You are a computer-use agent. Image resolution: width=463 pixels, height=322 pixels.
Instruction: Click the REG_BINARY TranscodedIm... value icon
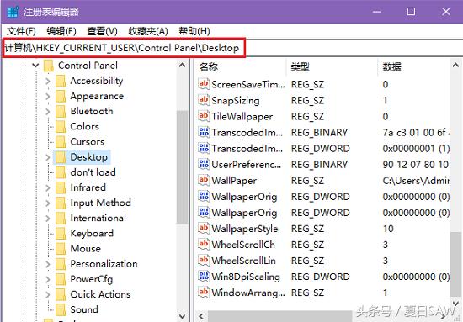204,132
